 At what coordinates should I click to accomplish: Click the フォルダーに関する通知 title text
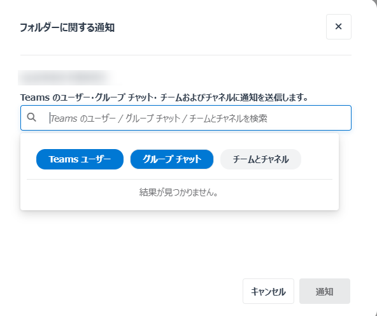[67, 27]
